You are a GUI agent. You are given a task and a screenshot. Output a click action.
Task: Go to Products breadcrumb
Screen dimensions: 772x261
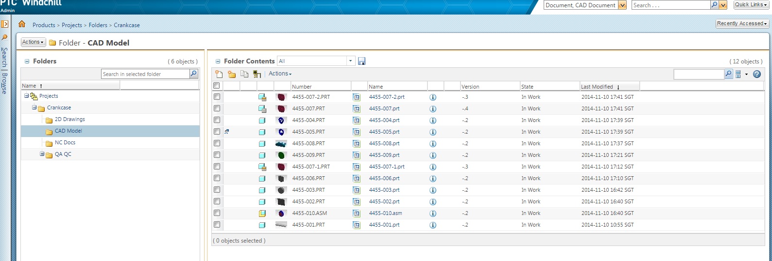[44, 25]
